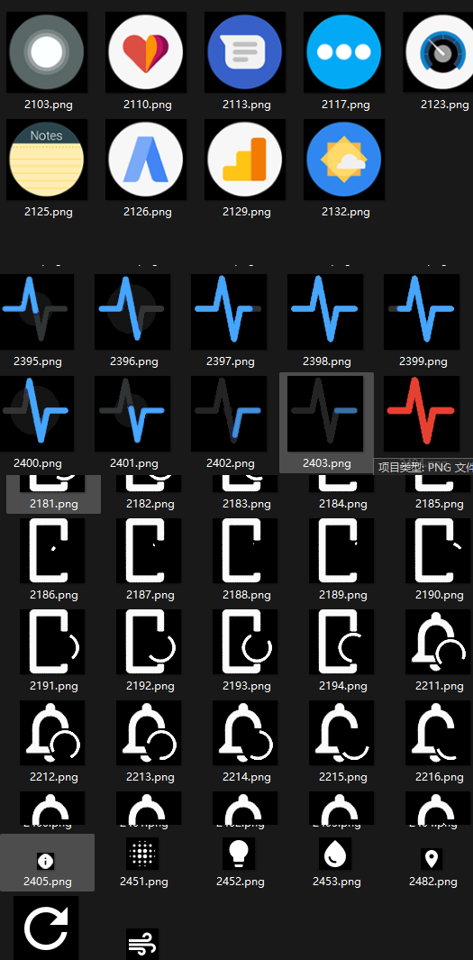473x960 pixels.
Task: Select the red heartbeat pulse thumbnail
Action: [x=422, y=414]
